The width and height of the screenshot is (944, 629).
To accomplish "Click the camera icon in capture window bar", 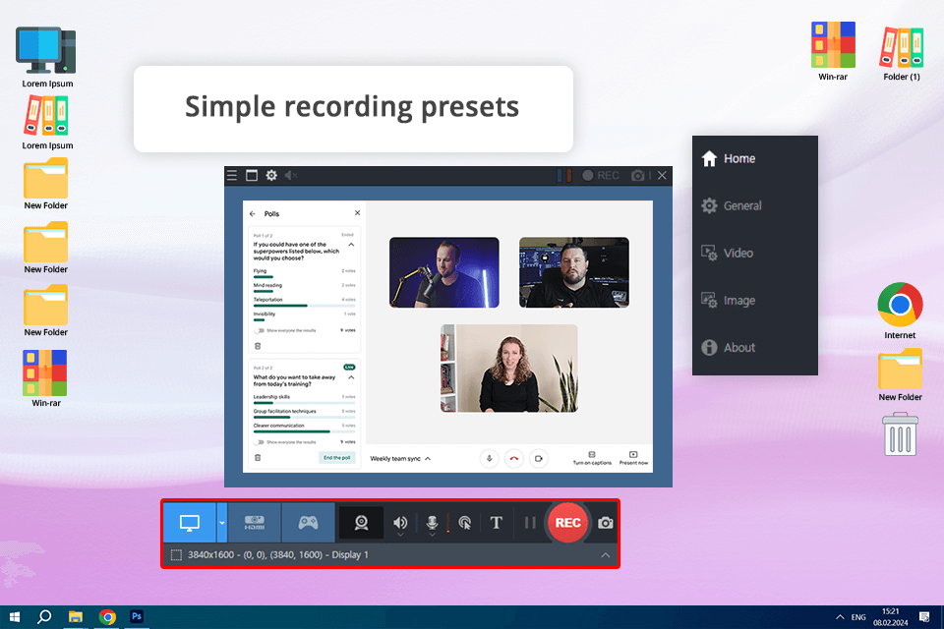I will [637, 175].
